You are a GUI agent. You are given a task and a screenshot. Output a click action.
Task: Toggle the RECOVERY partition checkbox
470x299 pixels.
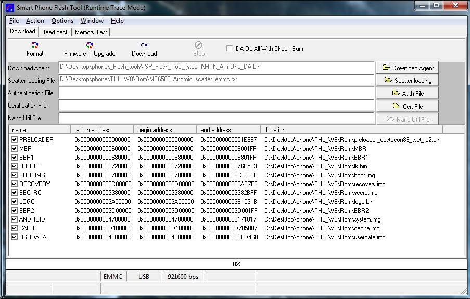tap(15, 184)
